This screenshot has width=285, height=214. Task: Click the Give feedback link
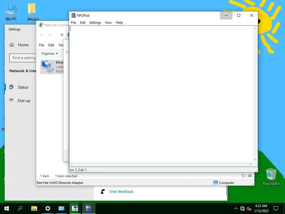pos(121,191)
